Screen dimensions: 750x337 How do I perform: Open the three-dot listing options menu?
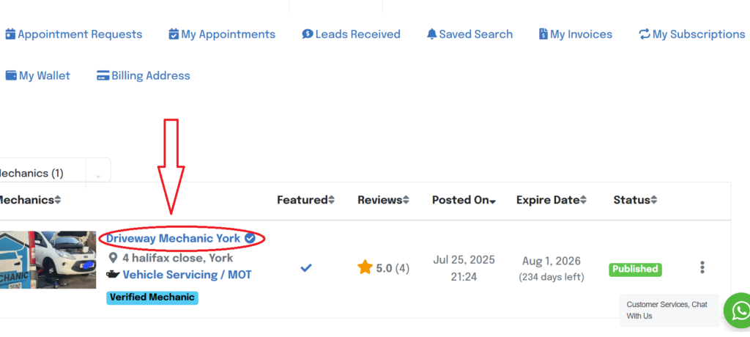coord(702,267)
